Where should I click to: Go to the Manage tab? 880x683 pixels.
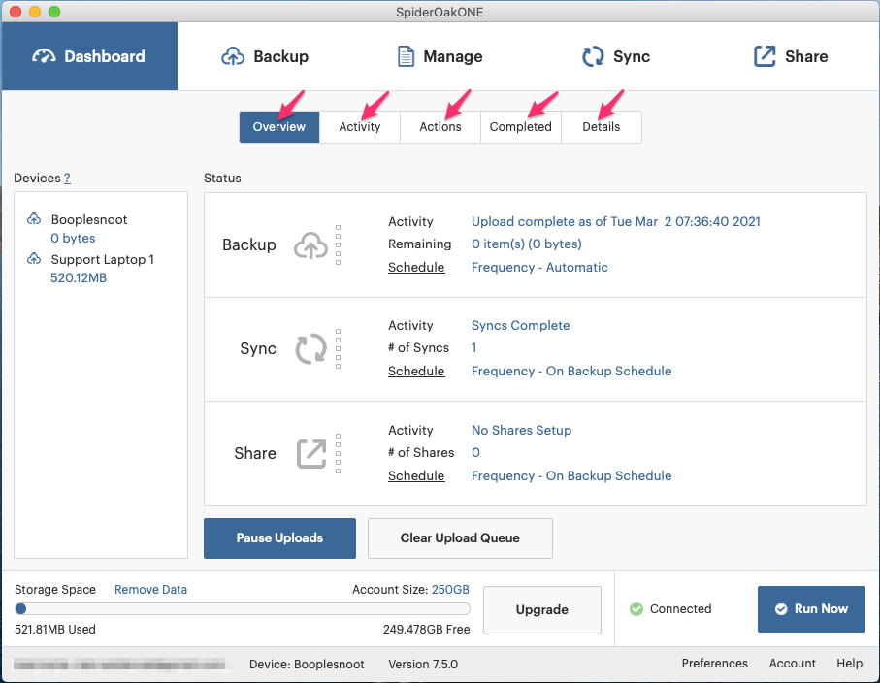tap(440, 56)
